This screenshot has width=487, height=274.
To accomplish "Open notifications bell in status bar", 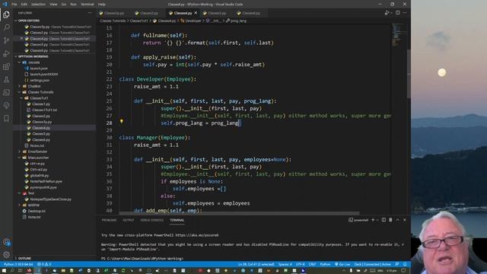I will (405, 264).
